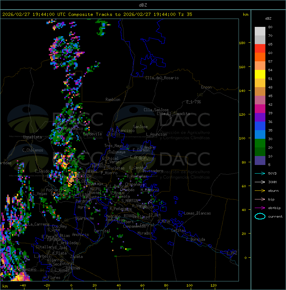The width and height of the screenshot is (286, 290).
Task: Click the E_1-736 label on map
Action: 194,102
